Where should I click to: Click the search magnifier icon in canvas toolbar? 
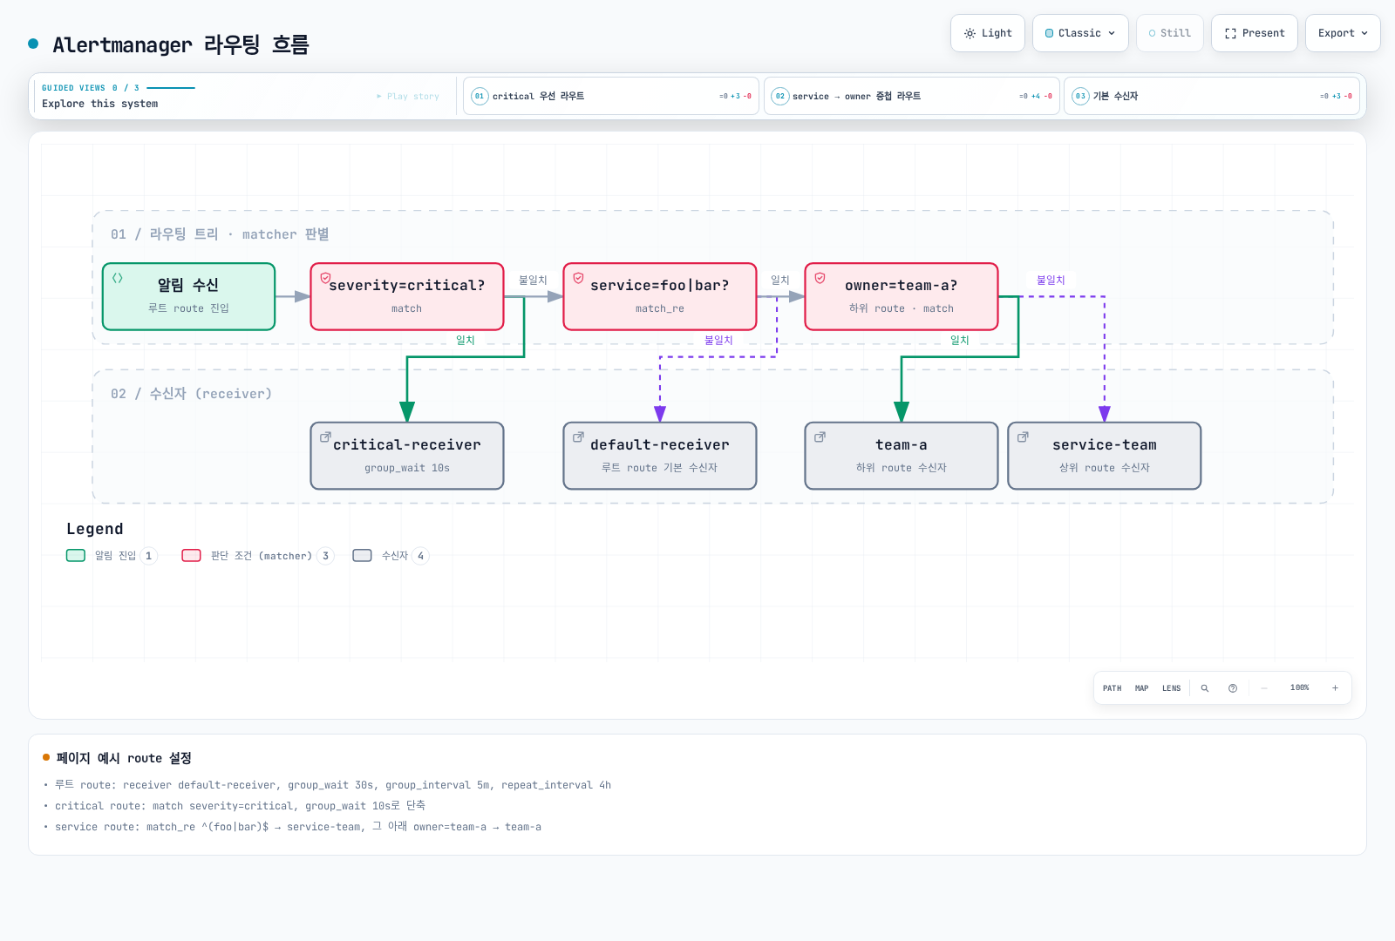pyautogui.click(x=1205, y=688)
